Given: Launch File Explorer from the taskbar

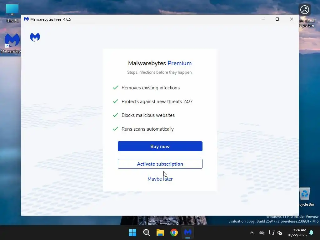Looking at the screenshot, I should (160, 232).
